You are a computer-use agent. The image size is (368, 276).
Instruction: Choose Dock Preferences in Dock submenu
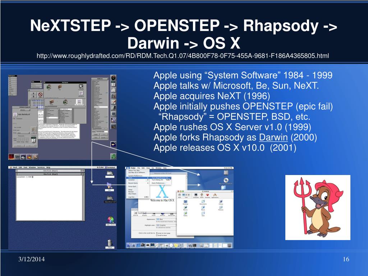pos(161,183)
